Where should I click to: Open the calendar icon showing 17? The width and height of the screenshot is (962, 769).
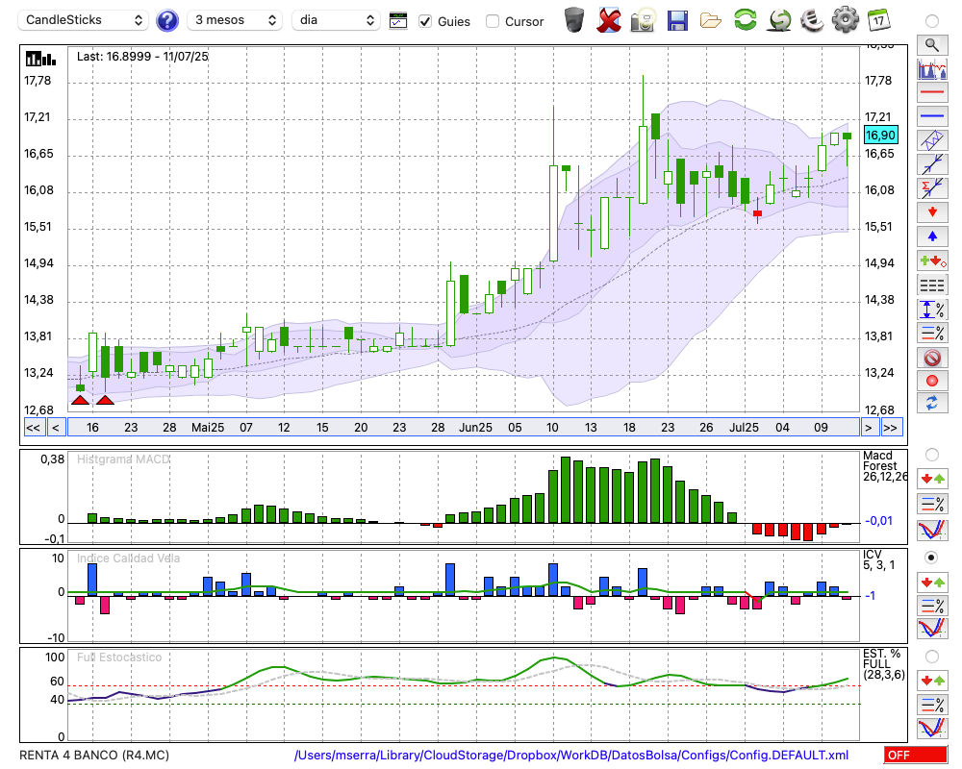pos(878,20)
